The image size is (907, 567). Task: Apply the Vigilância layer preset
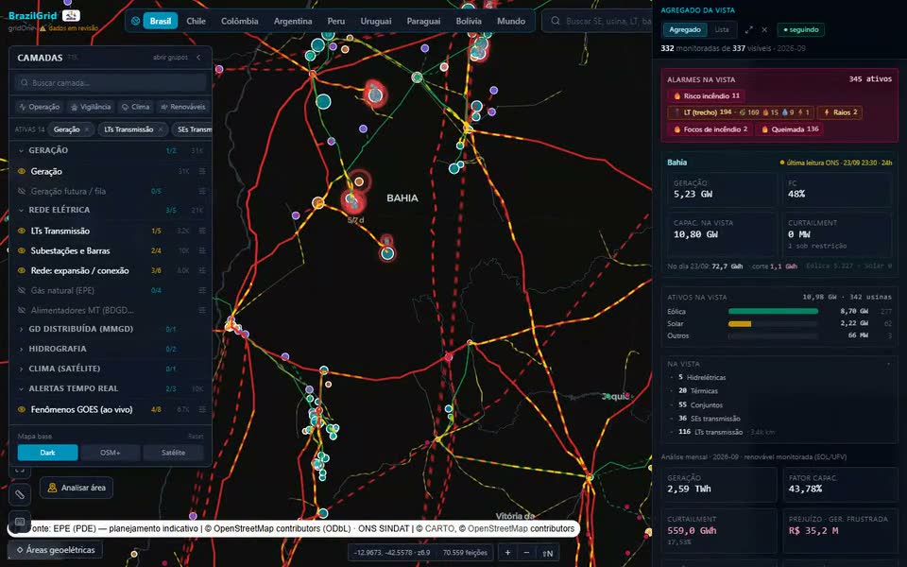tap(91, 107)
